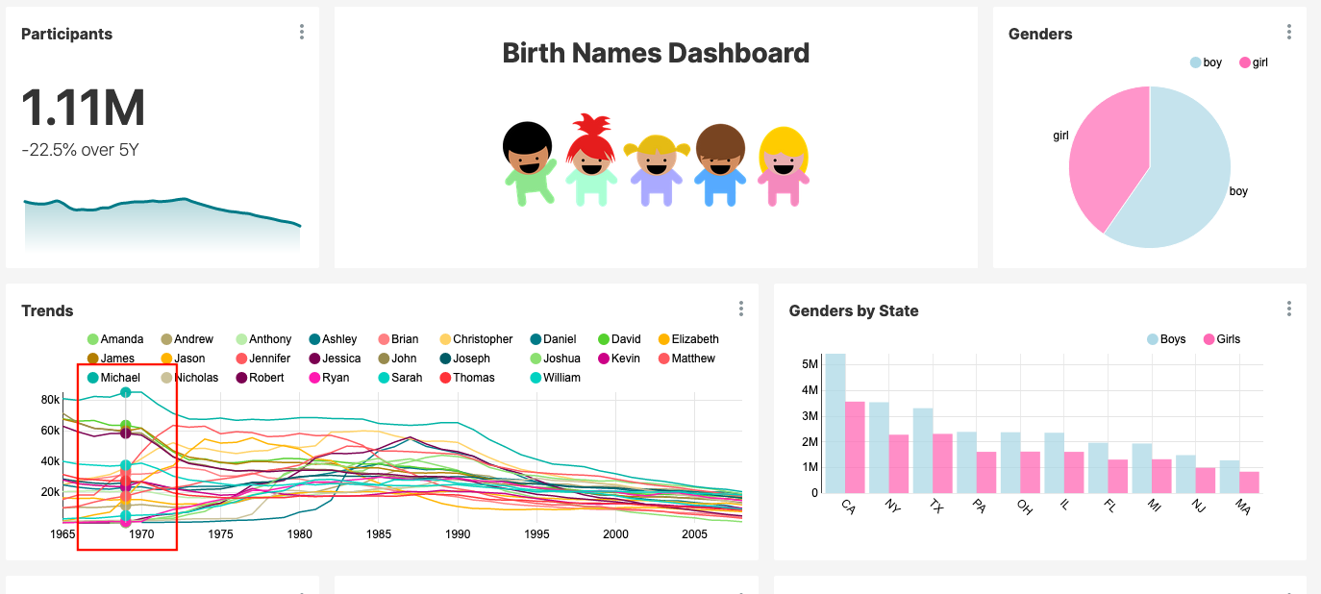This screenshot has width=1321, height=594.
Task: Select the blue boy slice of pie
Action: [x=1187, y=178]
